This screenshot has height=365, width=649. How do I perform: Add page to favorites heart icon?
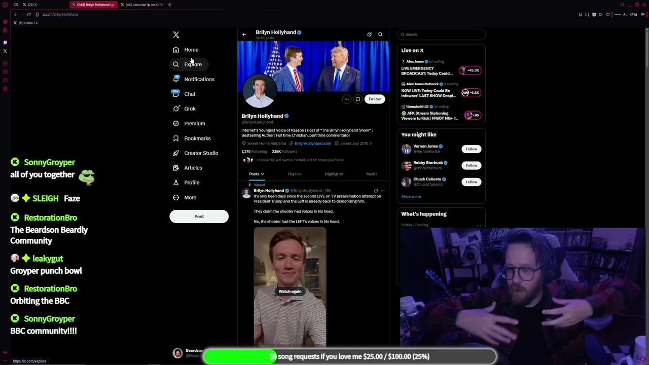(x=607, y=15)
